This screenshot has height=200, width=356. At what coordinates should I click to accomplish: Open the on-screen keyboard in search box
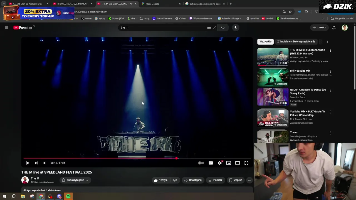point(209,27)
